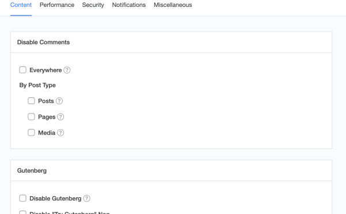Click the By Post Type label

(37, 85)
